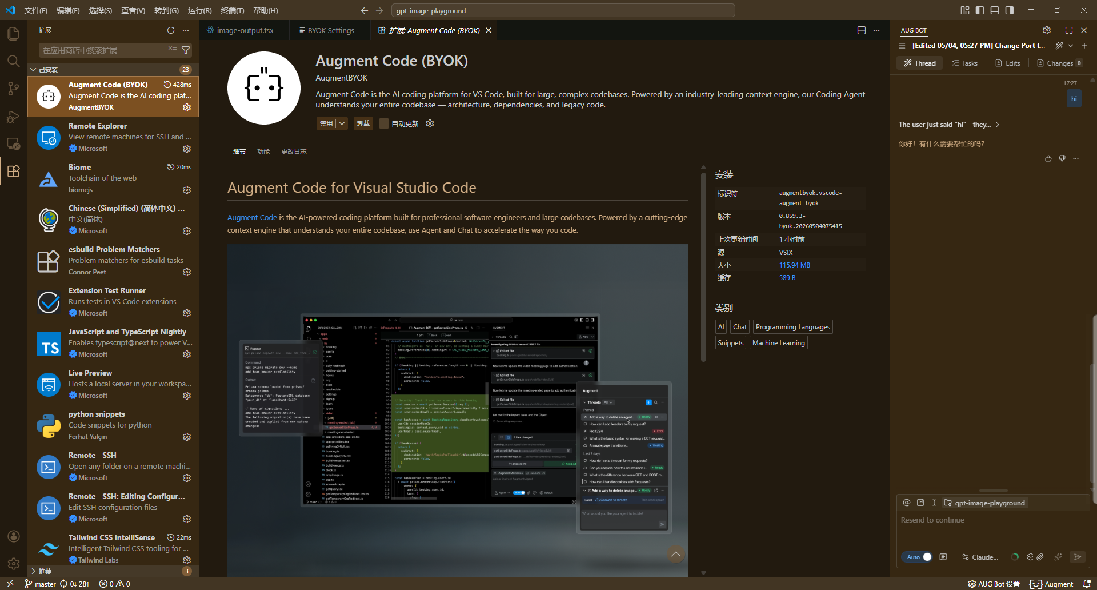Screen dimensions: 1097x590
Task: Toggle the Auto mode switch
Action: tap(918, 557)
